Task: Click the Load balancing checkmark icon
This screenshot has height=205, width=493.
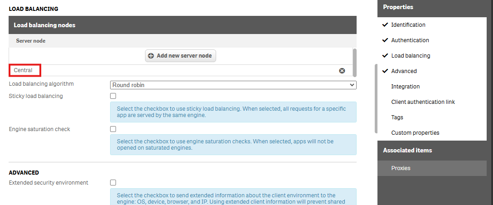Action: pyautogui.click(x=385, y=55)
